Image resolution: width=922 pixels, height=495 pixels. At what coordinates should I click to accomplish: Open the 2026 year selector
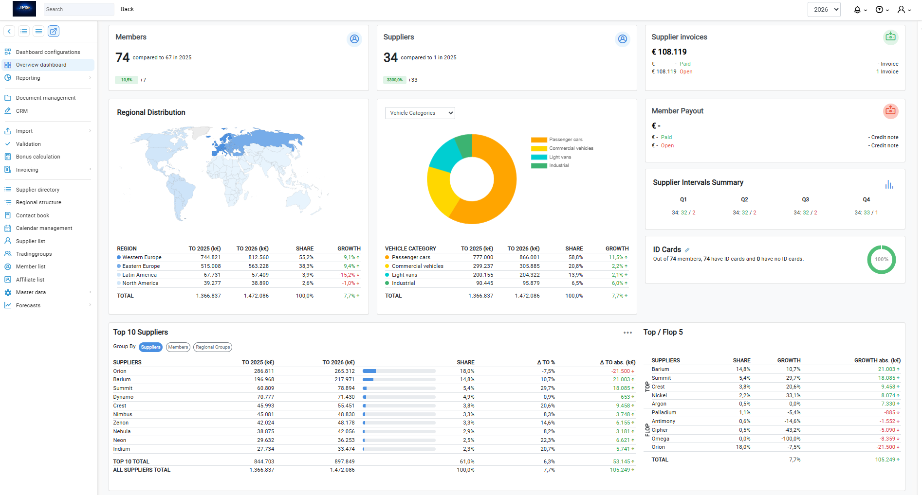824,9
